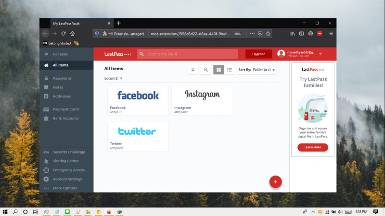The width and height of the screenshot is (385, 216).
Task: Open File Explorer from taskbar
Action: tap(88, 212)
